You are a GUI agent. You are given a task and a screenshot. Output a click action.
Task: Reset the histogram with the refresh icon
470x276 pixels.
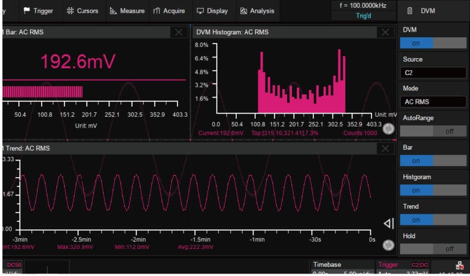point(387,129)
